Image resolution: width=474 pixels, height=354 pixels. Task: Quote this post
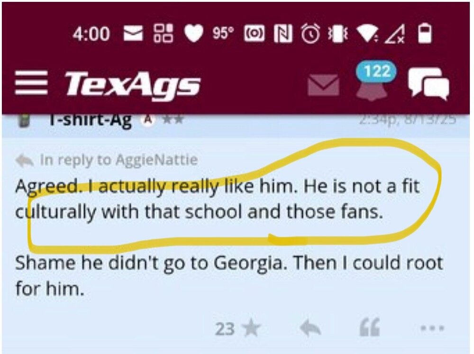click(x=370, y=328)
